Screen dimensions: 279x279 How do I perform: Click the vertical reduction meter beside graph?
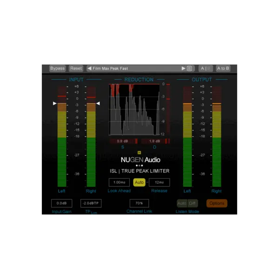168,110
